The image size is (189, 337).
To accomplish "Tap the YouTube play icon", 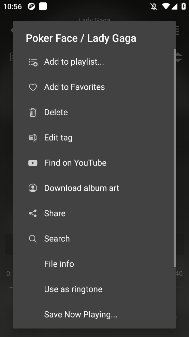I will tap(33, 163).
